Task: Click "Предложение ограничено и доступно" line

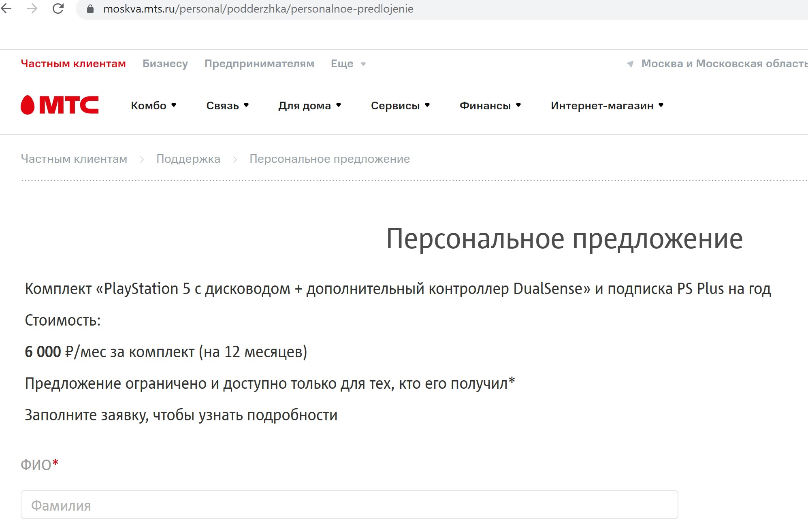Action: pos(270,383)
